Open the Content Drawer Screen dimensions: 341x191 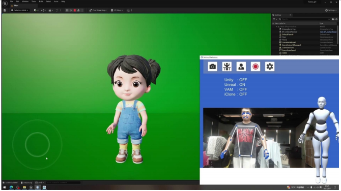point(10,182)
